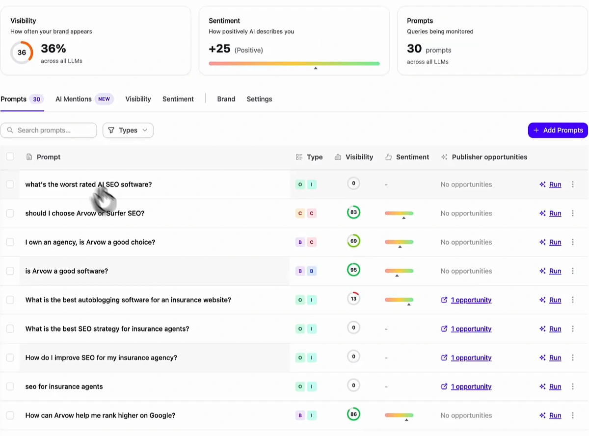This screenshot has height=436, width=589.
Task: Click first B type badge on 'is Arvow a good software?' row
Action: [300, 271]
